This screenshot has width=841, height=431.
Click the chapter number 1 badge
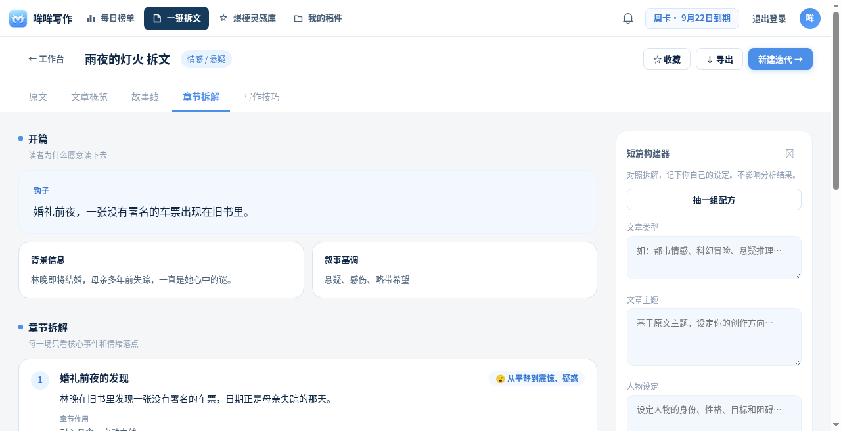(40, 380)
